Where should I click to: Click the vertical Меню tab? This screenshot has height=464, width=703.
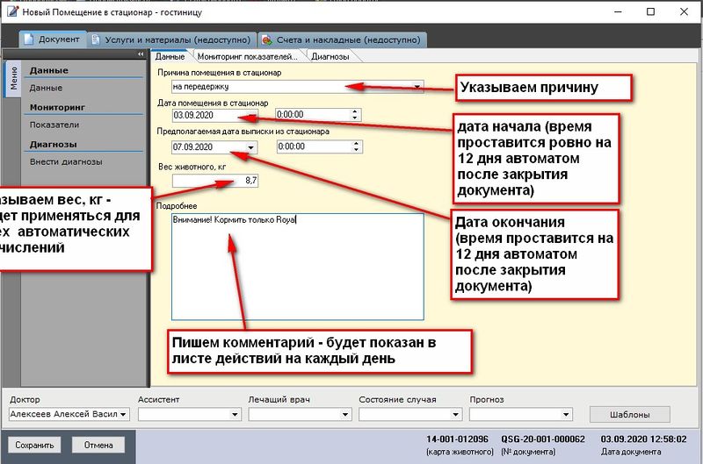[13, 78]
